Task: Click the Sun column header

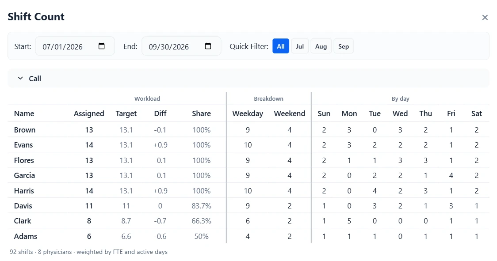Action: coord(324,113)
